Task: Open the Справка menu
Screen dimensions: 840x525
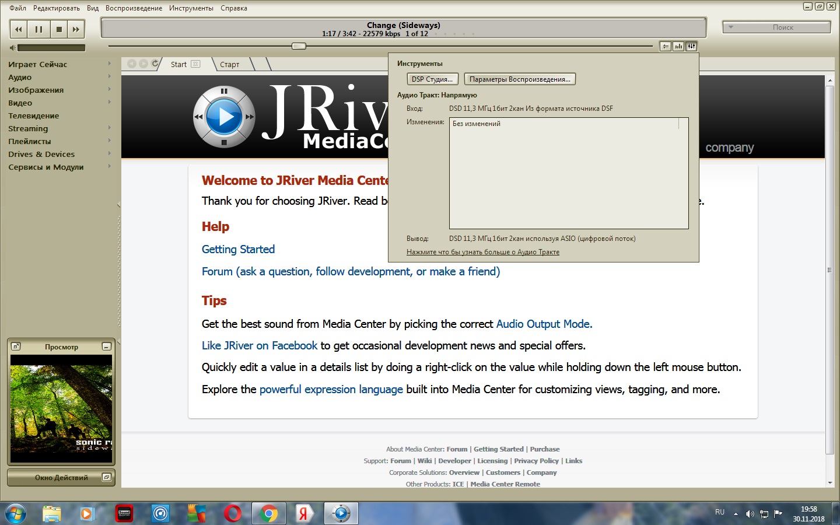Action: pyautogui.click(x=234, y=8)
